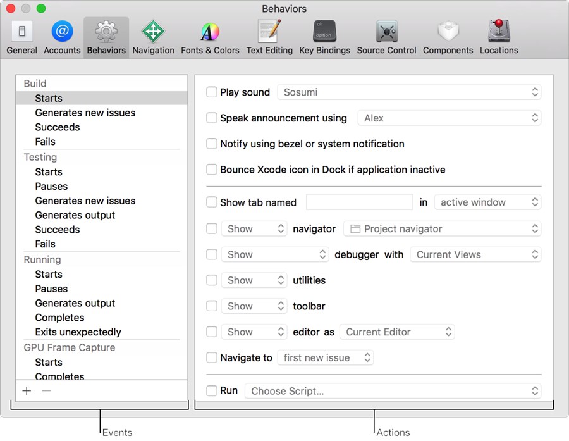Viewport: 569px width, 441px height.
Task: Toggle the debugger action checkbox
Action: (x=212, y=254)
